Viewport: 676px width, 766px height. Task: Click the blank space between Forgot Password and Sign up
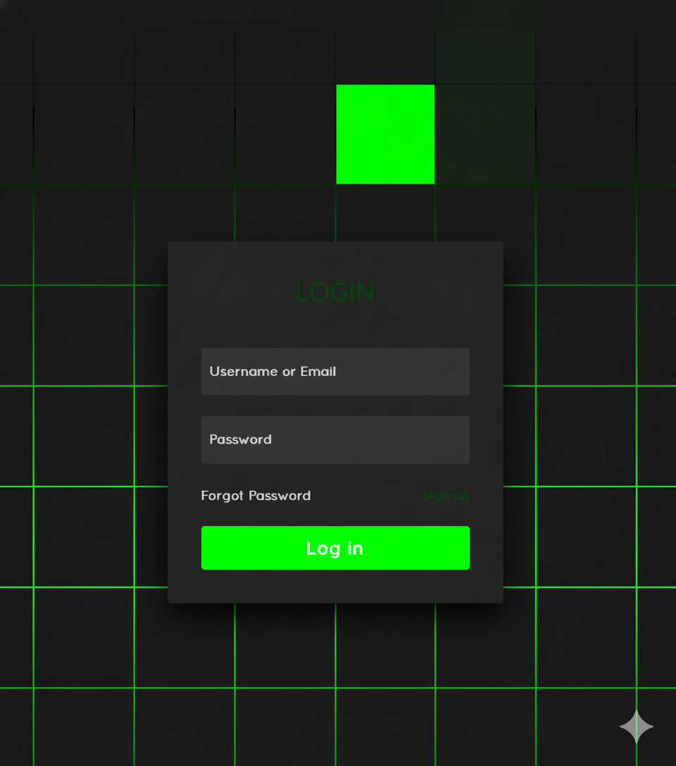(x=366, y=496)
